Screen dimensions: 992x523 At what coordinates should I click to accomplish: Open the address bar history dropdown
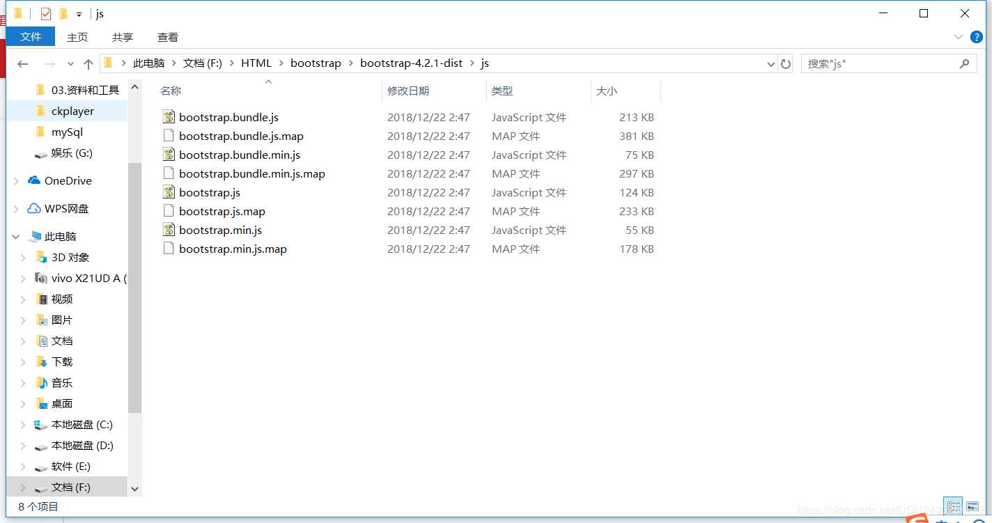(771, 64)
